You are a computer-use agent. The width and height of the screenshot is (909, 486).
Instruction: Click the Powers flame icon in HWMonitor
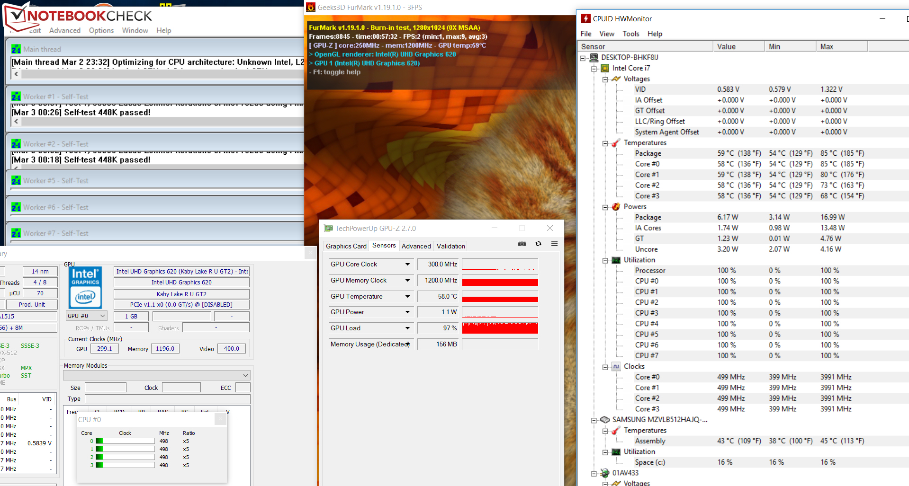pyautogui.click(x=616, y=207)
